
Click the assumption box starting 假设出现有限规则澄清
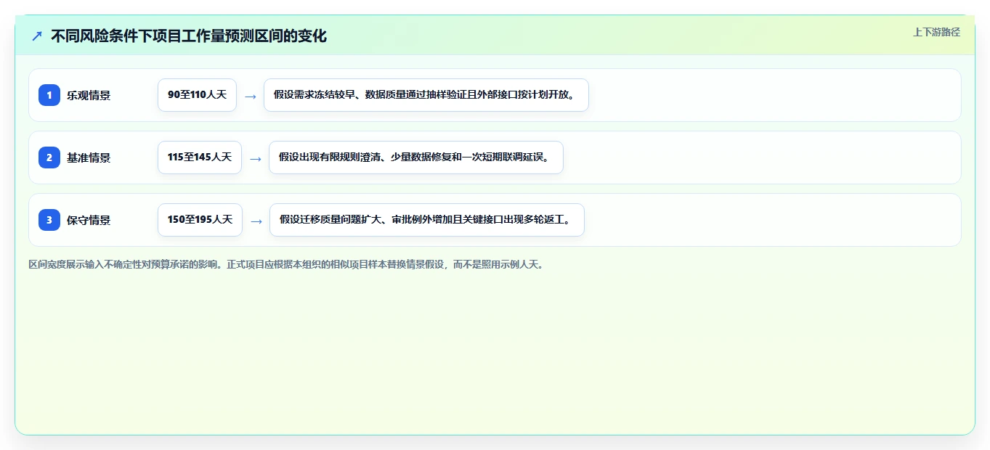coord(416,157)
